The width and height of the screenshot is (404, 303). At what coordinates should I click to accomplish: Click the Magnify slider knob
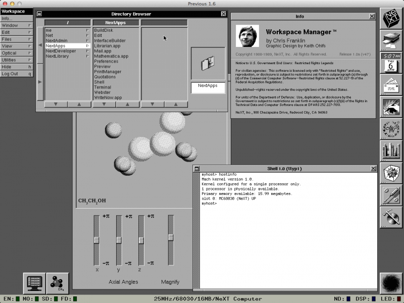(x=171, y=237)
